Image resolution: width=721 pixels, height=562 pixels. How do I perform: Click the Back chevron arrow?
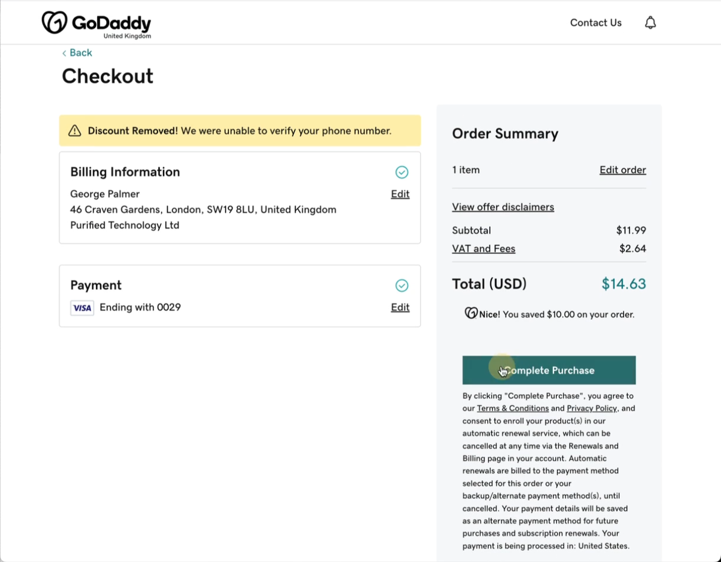(x=64, y=53)
